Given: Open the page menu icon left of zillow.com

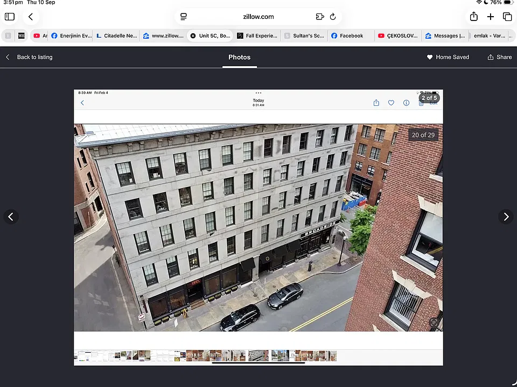Looking at the screenshot, I should pos(184,17).
